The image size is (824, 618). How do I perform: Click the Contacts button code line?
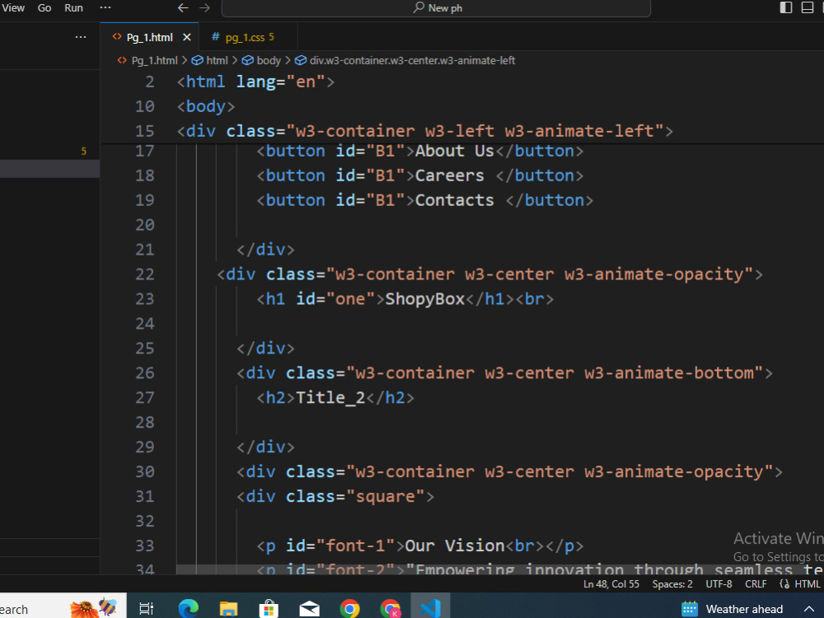(424, 200)
